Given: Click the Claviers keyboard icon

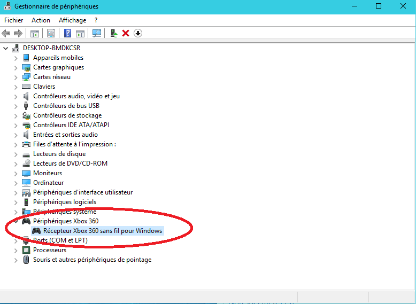Looking at the screenshot, I should tap(26, 87).
